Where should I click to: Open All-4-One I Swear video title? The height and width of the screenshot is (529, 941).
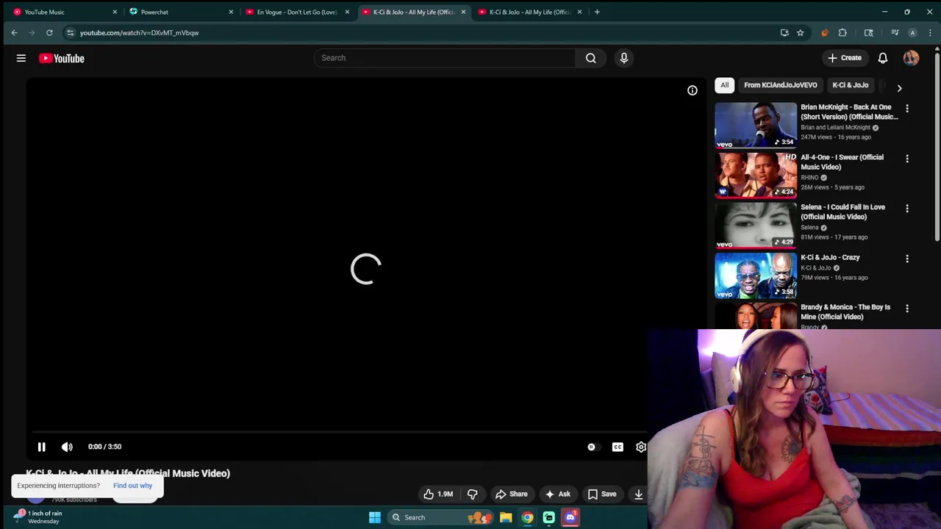point(842,162)
